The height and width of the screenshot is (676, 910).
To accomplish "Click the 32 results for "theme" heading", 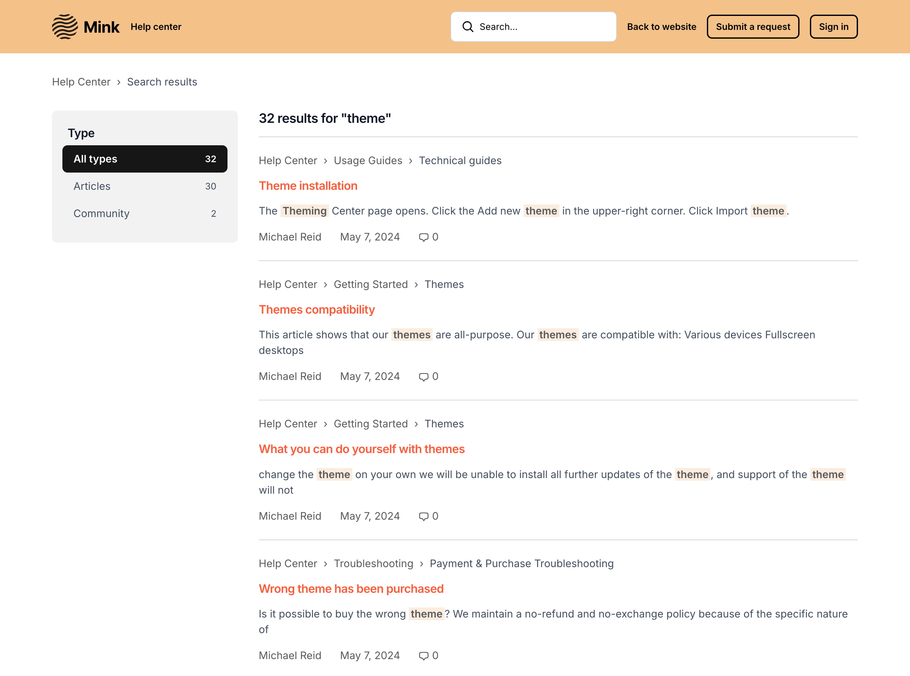I will [325, 118].
